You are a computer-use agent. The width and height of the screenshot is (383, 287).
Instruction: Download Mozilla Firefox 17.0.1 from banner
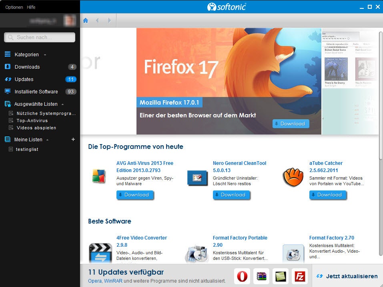pos(291,124)
